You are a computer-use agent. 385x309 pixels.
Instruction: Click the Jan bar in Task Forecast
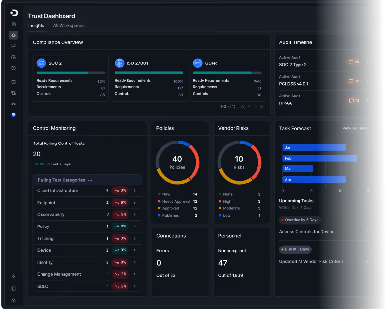point(314,147)
